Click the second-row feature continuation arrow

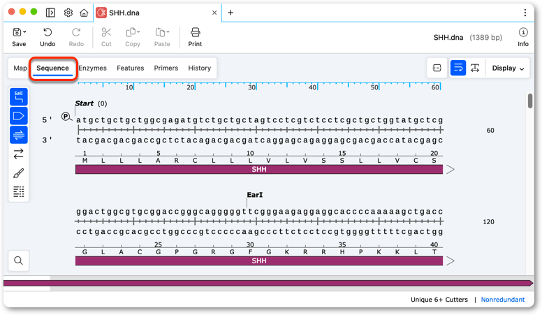click(450, 261)
